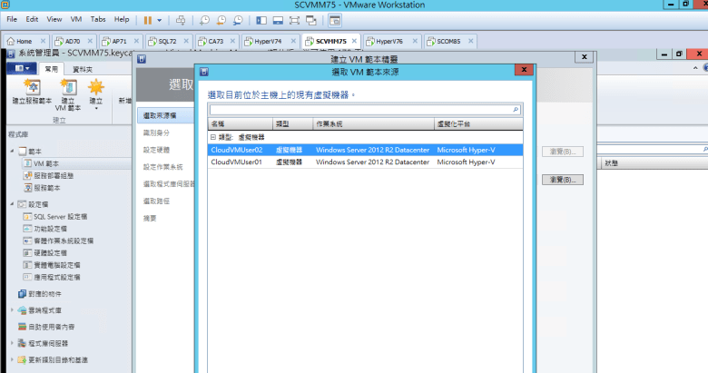708x373 pixels.
Task: Select the CloudVMUser01 row
Action: (236, 162)
